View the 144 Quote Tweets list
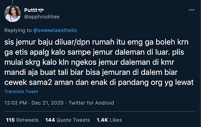The height and width of the screenshot is (127, 201). pos(67,120)
